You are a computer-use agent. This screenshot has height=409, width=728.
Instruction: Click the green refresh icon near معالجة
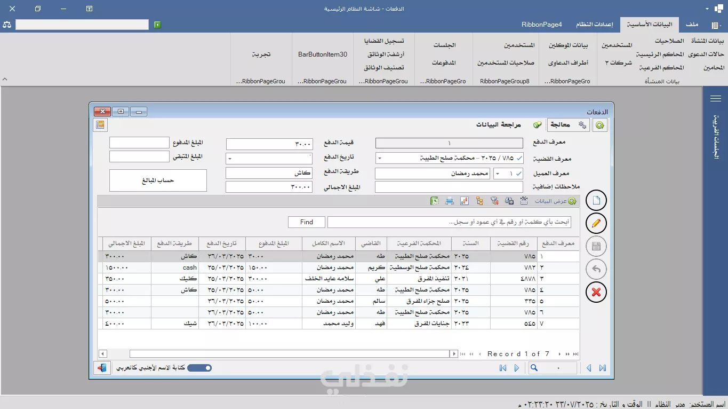click(600, 125)
